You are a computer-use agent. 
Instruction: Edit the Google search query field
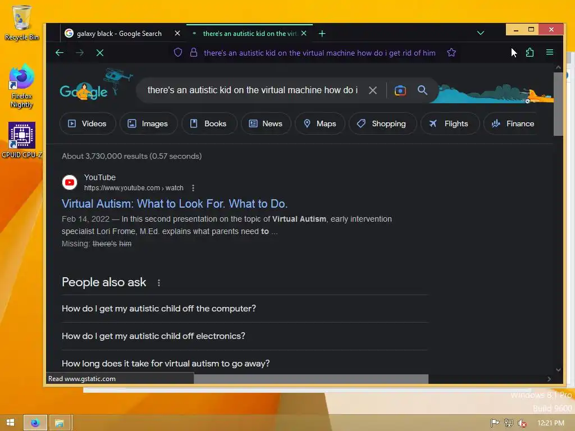point(252,90)
